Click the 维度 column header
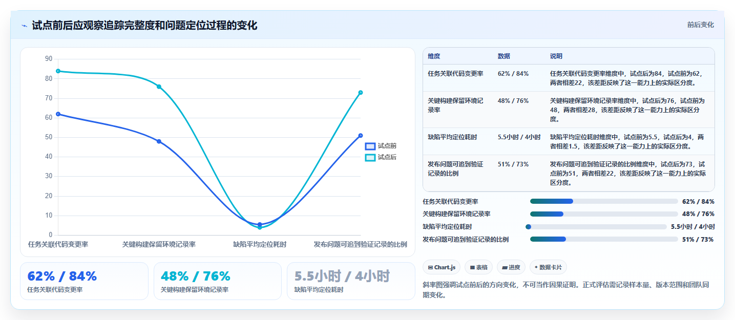The image size is (735, 320). click(x=434, y=56)
